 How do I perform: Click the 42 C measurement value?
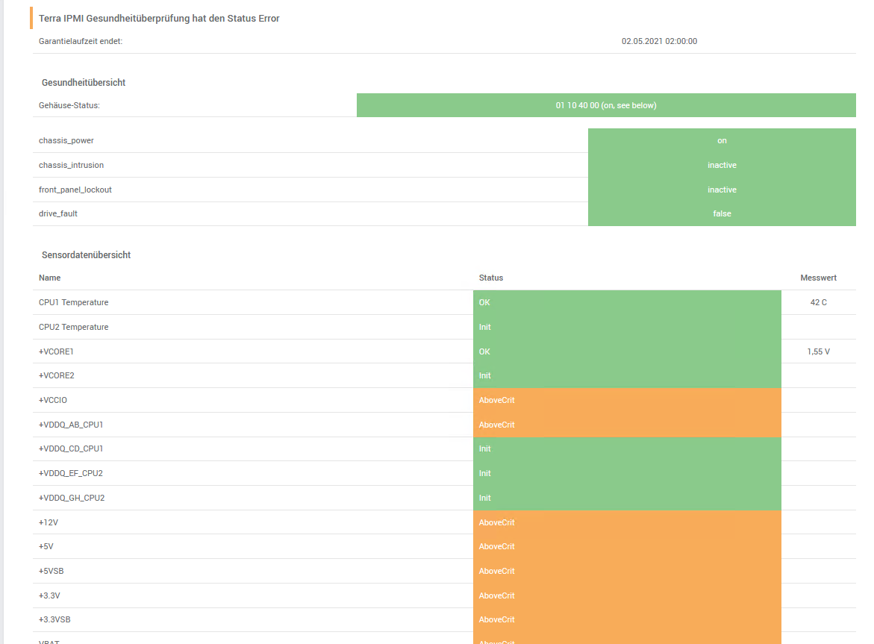pos(818,302)
